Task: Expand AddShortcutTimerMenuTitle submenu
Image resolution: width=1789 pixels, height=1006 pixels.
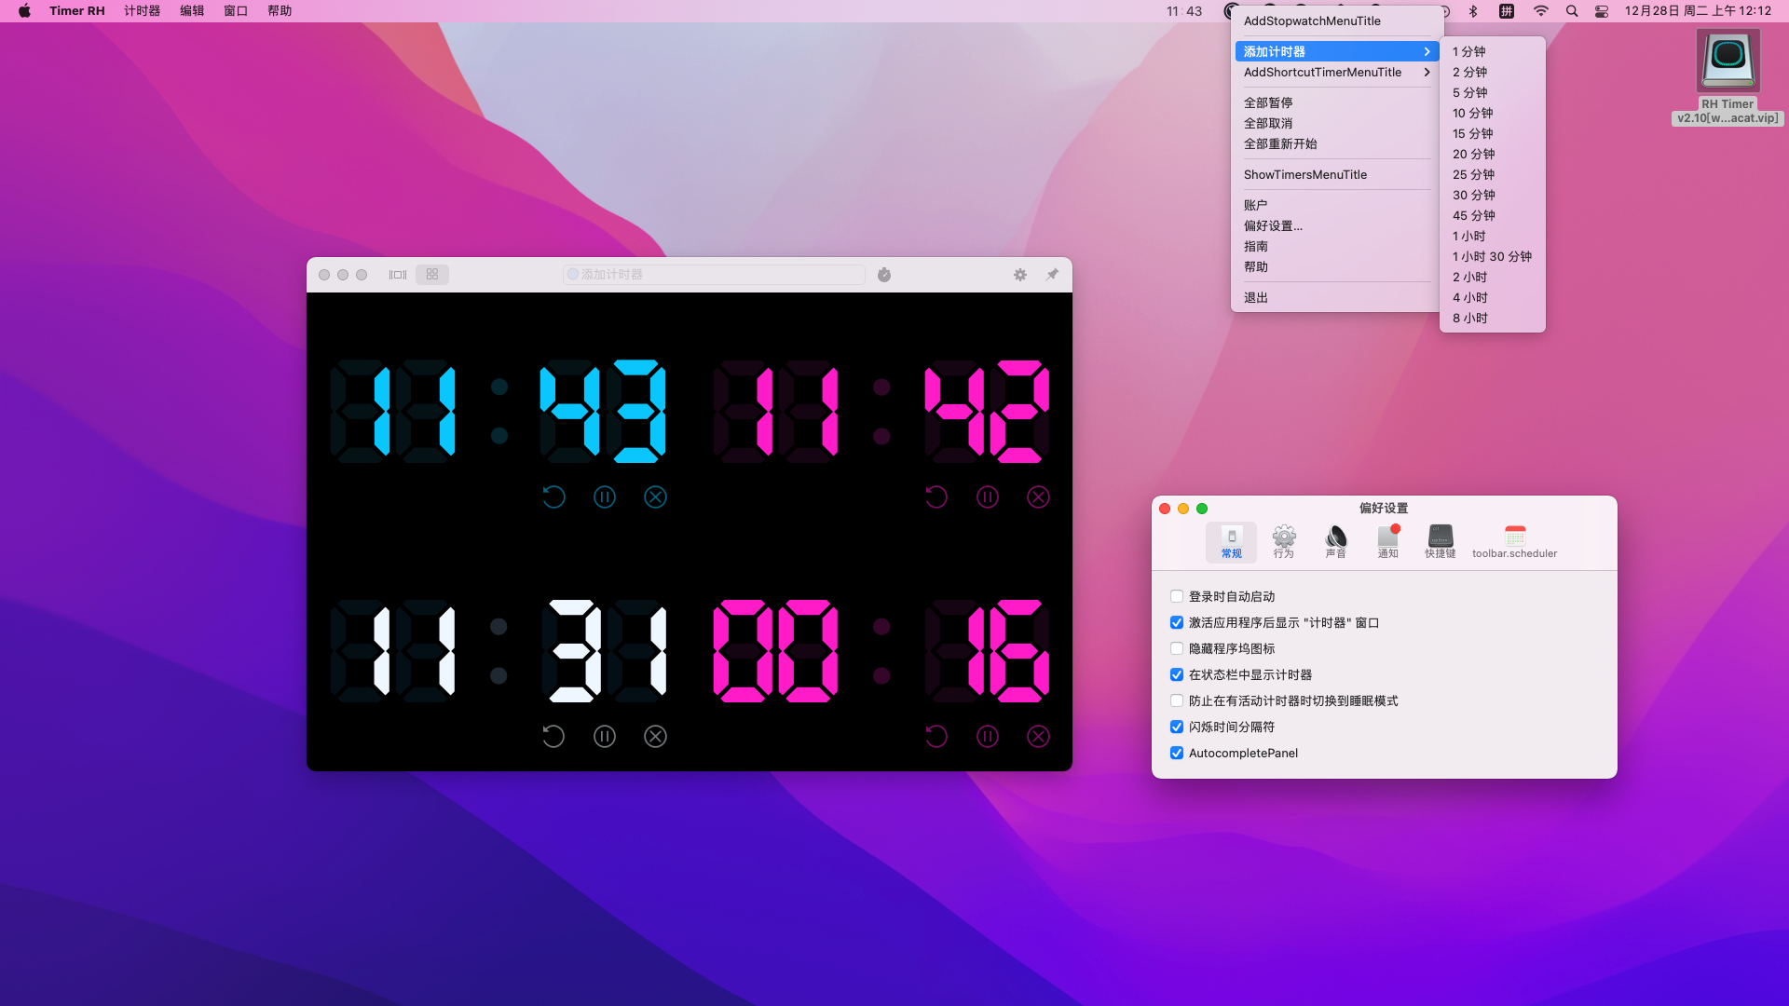Action: click(x=1337, y=73)
